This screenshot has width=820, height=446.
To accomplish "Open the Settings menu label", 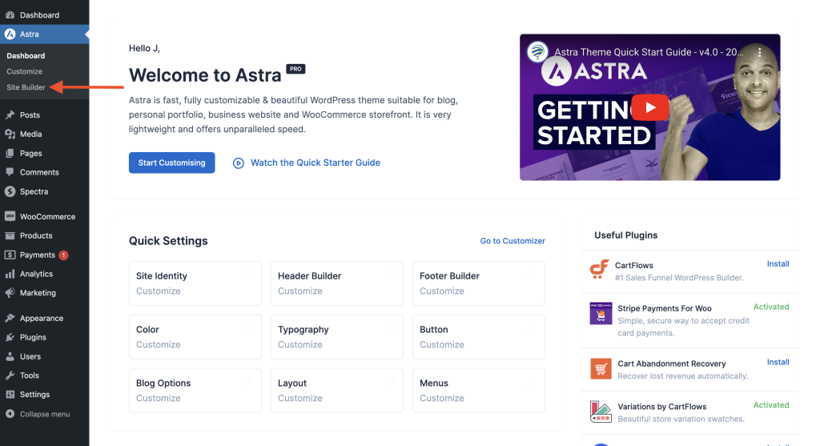I will [x=35, y=395].
